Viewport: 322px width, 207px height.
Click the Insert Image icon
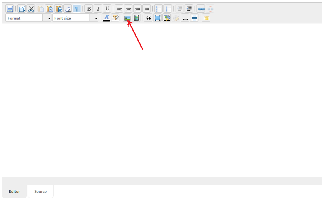(x=127, y=18)
